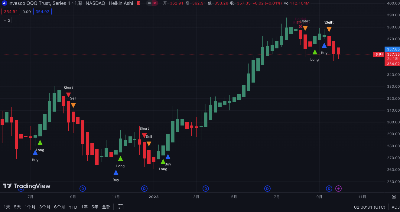Click the blue 354.92 buy price button

pyautogui.click(x=42, y=12)
